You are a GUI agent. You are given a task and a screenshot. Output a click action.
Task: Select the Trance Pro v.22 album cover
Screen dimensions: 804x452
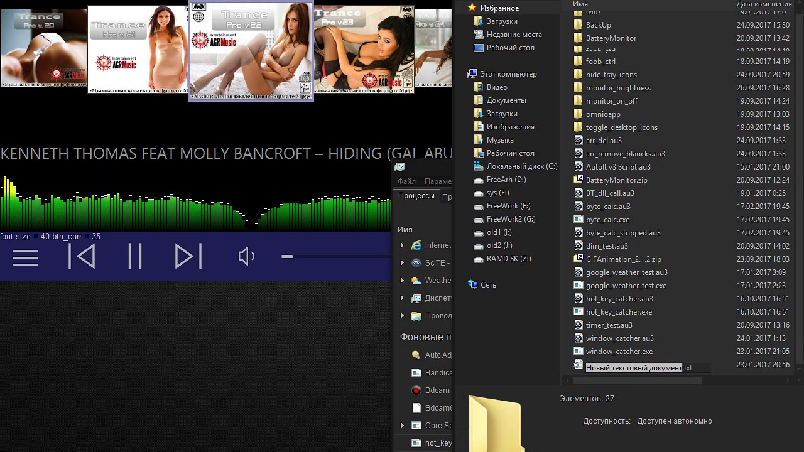[x=251, y=51]
